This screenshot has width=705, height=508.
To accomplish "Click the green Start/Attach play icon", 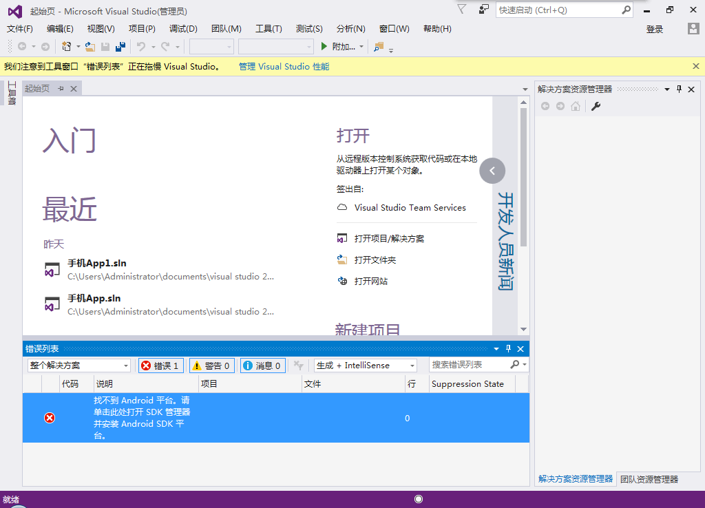I will point(324,46).
